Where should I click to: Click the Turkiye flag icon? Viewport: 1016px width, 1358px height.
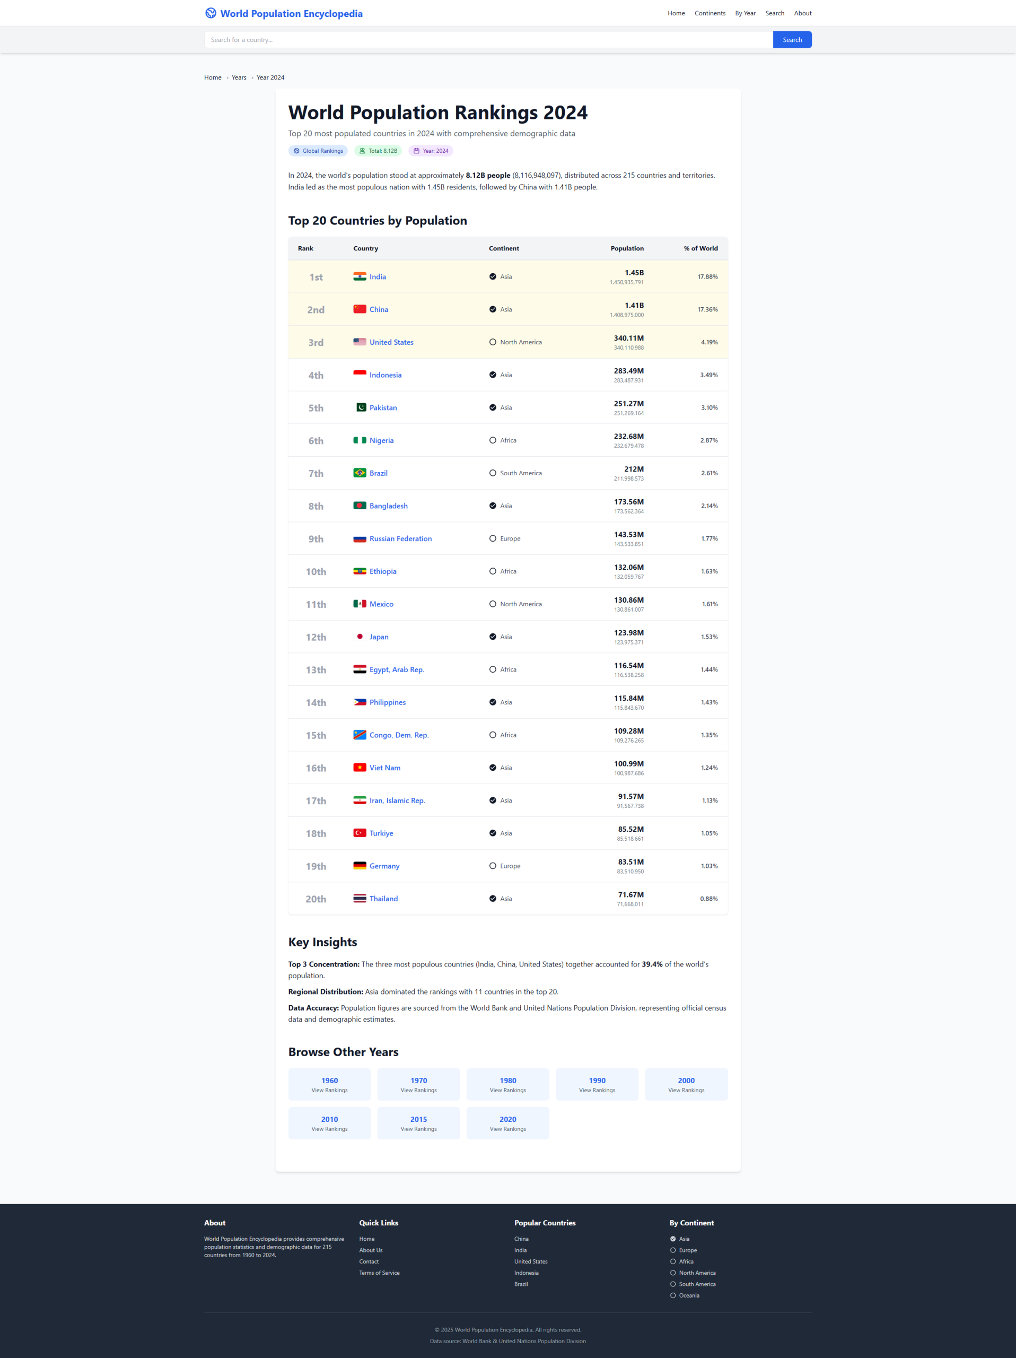tap(360, 833)
